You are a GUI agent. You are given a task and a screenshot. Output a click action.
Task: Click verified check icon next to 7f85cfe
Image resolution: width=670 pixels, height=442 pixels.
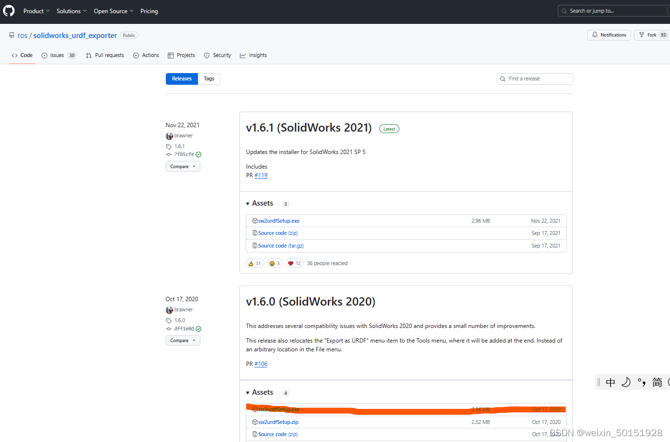click(198, 154)
